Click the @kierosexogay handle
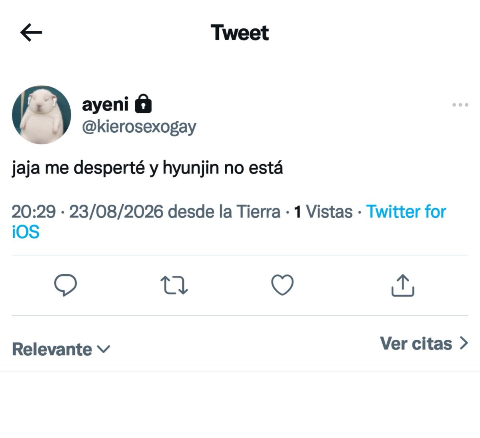Image resolution: width=480 pixels, height=438 pixels. (x=139, y=127)
